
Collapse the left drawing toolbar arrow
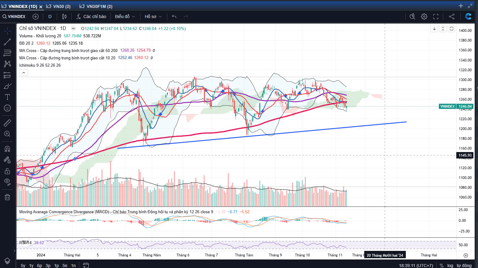15,251
